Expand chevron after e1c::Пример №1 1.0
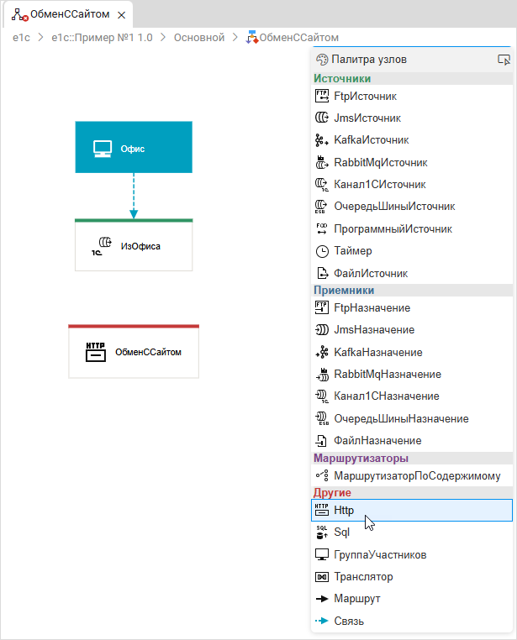The height and width of the screenshot is (640, 517). click(163, 38)
